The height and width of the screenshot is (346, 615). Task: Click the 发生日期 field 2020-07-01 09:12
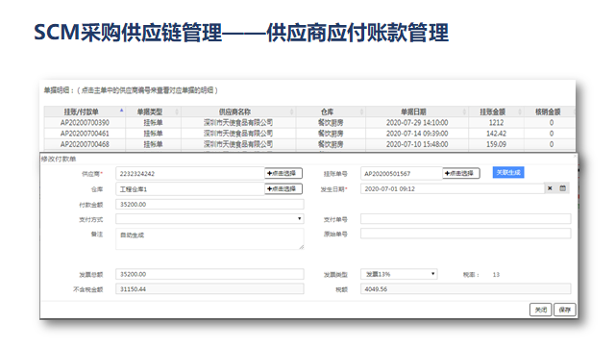click(453, 188)
